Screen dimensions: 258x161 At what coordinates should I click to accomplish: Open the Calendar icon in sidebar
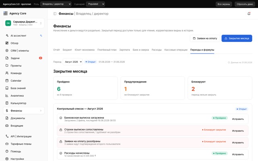tap(7, 80)
